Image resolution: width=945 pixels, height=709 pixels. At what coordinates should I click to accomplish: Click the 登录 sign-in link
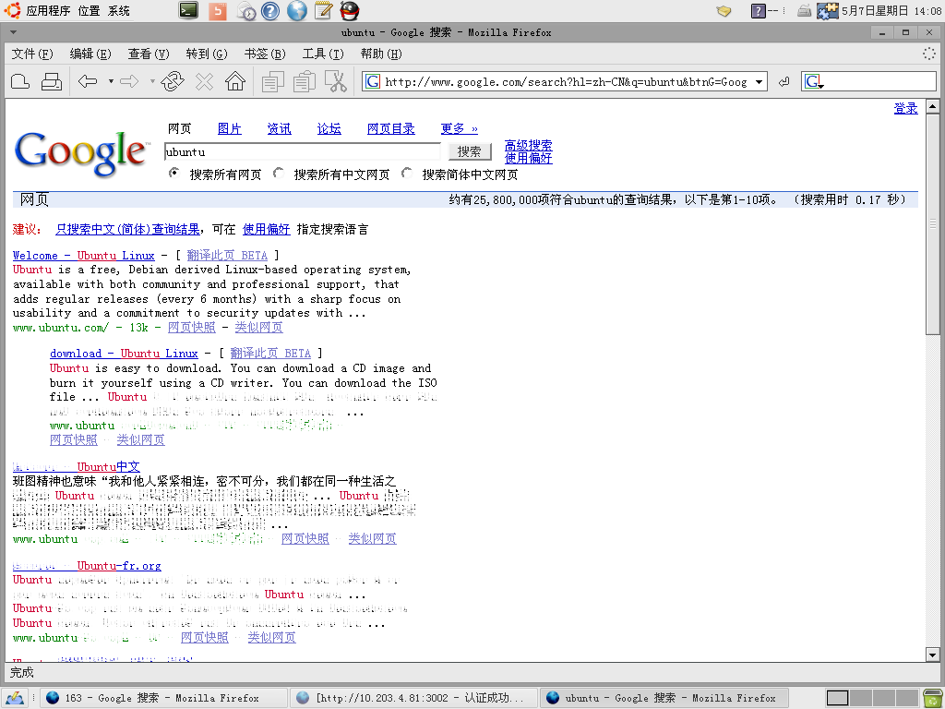coord(906,109)
